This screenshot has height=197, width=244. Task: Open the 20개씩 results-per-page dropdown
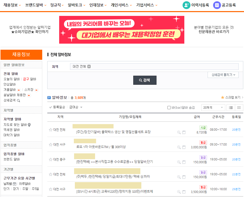pos(213,107)
